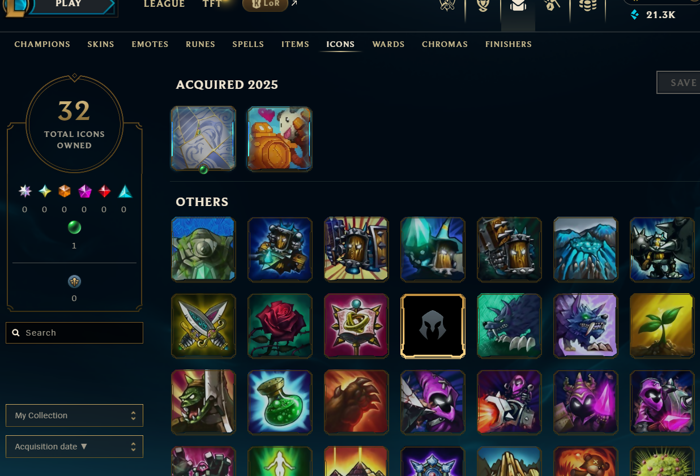Choose the green potion flask icon
The image size is (700, 476).
(280, 402)
